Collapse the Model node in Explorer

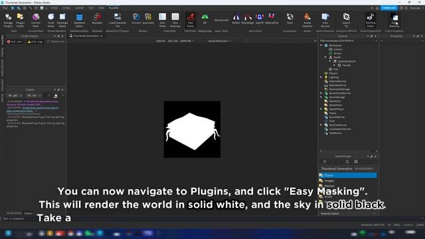(325, 57)
